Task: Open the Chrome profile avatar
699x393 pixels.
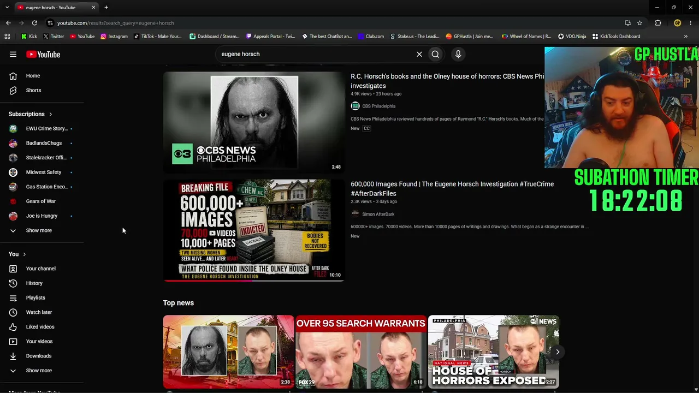Action: (677, 23)
